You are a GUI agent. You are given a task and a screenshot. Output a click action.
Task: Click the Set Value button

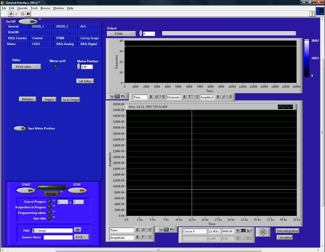[x=85, y=81]
